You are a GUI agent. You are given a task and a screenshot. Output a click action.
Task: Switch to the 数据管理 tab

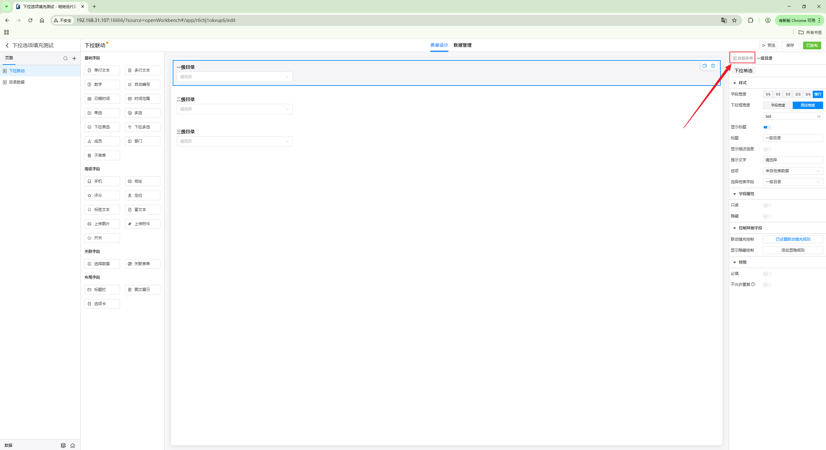click(x=462, y=45)
